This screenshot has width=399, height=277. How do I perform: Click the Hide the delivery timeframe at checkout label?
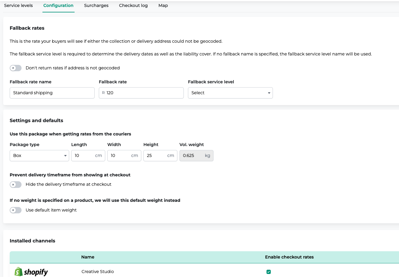[69, 184]
